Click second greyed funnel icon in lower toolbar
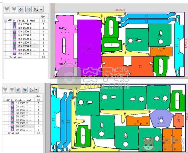Screen dimensions: 188x153 click(12, 90)
